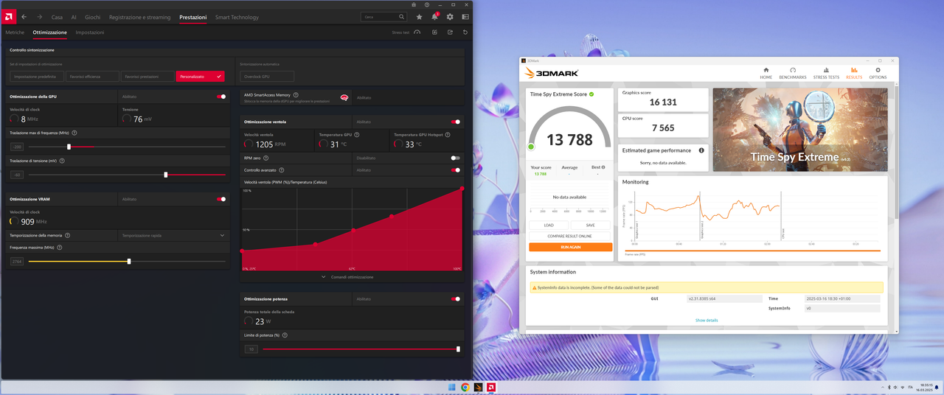Click the SAVE button in 3DMark
This screenshot has width=944, height=395.
590,225
